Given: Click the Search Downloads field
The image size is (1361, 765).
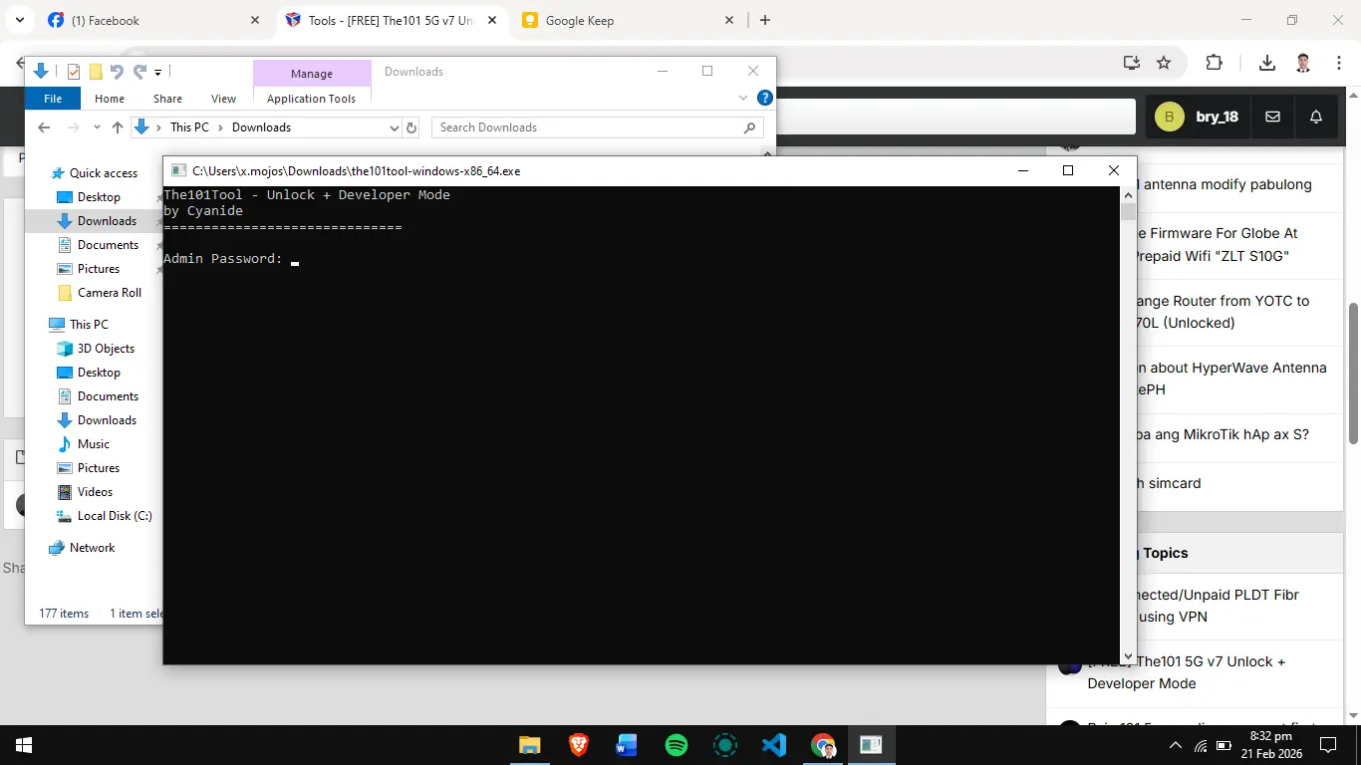Looking at the screenshot, I should pyautogui.click(x=597, y=127).
